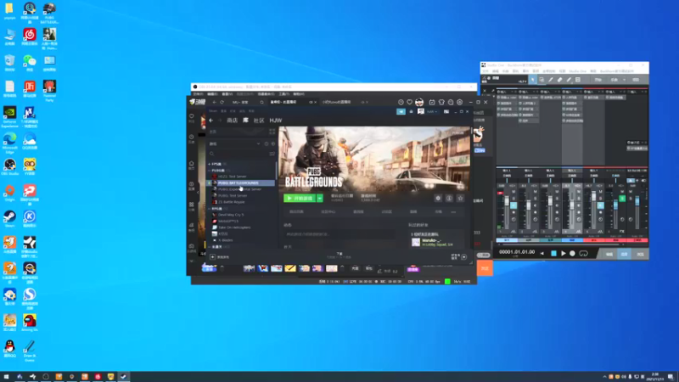Screen dimensions: 679x382
Task: Select H1Z1: Test Server in library
Action: point(232,177)
